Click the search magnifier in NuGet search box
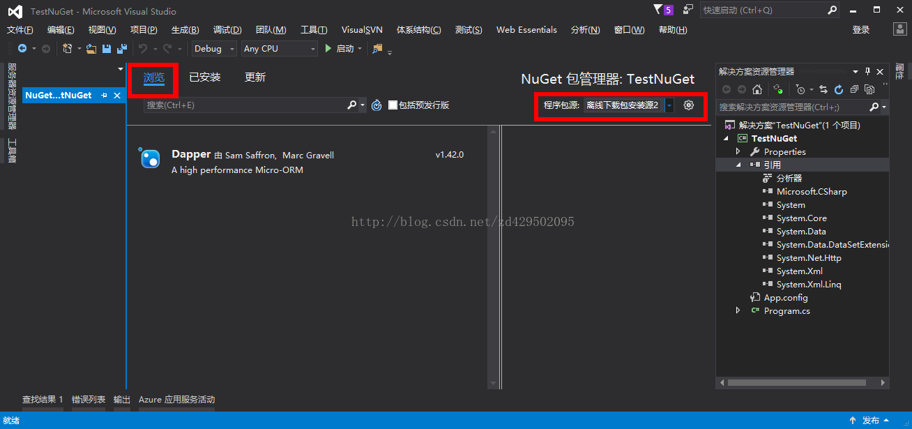The width and height of the screenshot is (912, 429). (352, 105)
